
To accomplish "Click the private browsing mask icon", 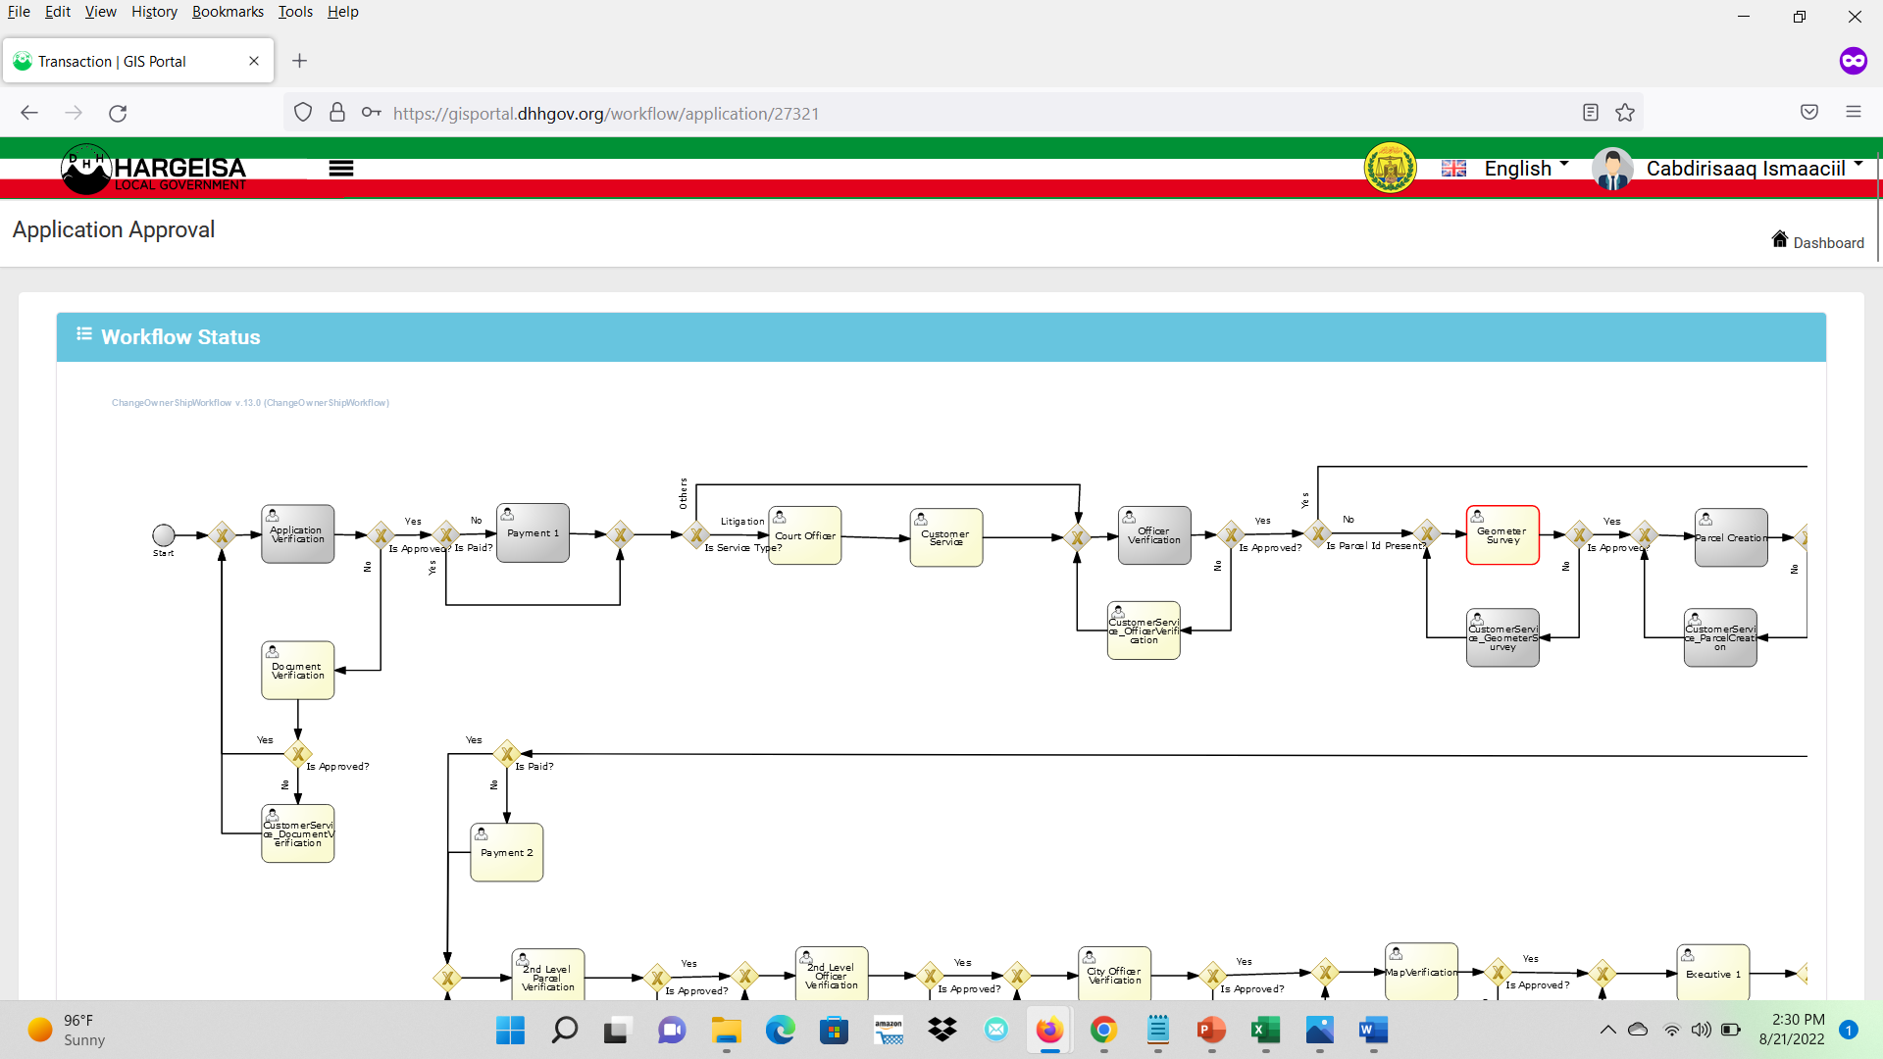I will tap(1853, 61).
